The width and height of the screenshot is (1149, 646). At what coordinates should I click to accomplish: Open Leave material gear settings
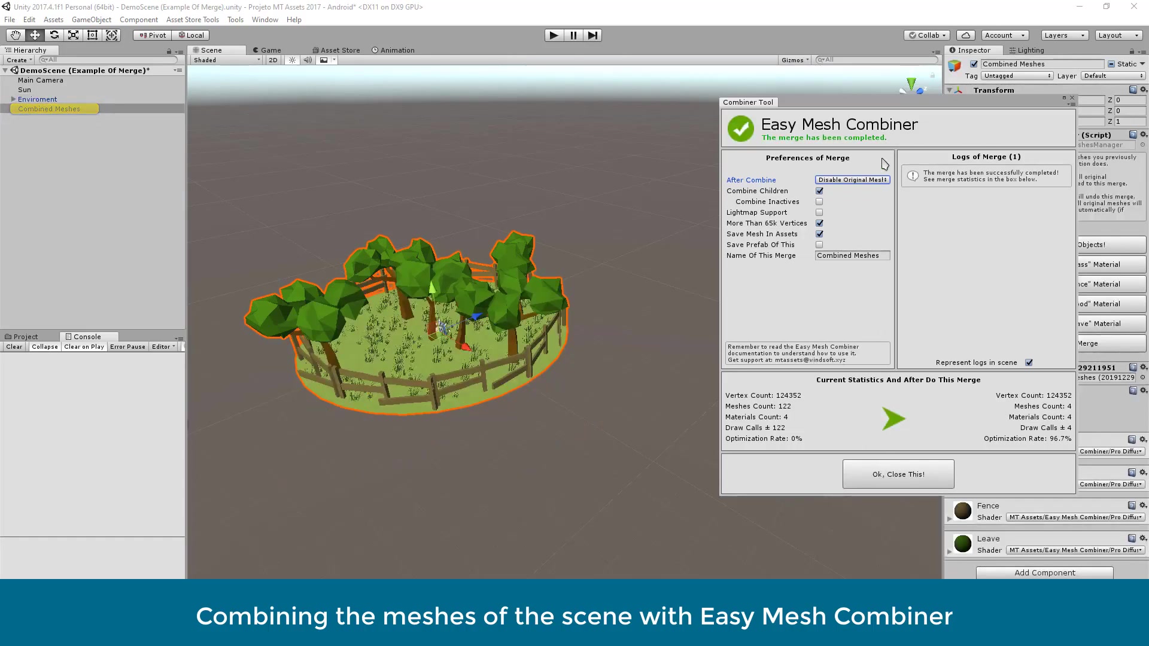(x=1143, y=538)
